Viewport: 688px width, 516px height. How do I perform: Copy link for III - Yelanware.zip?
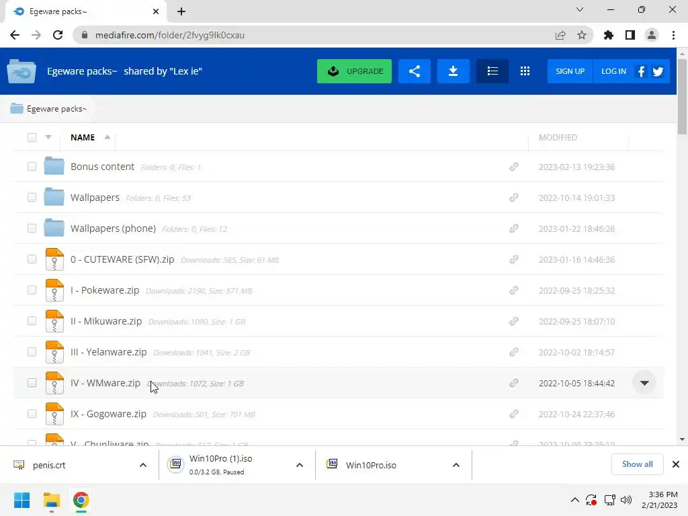(x=514, y=352)
